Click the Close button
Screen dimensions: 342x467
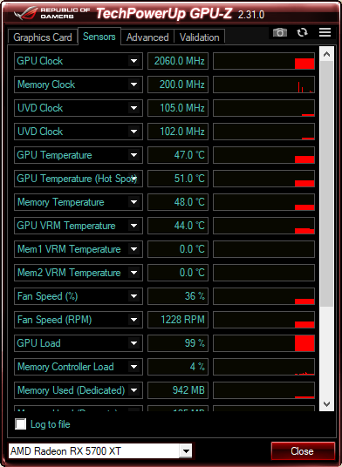303,451
